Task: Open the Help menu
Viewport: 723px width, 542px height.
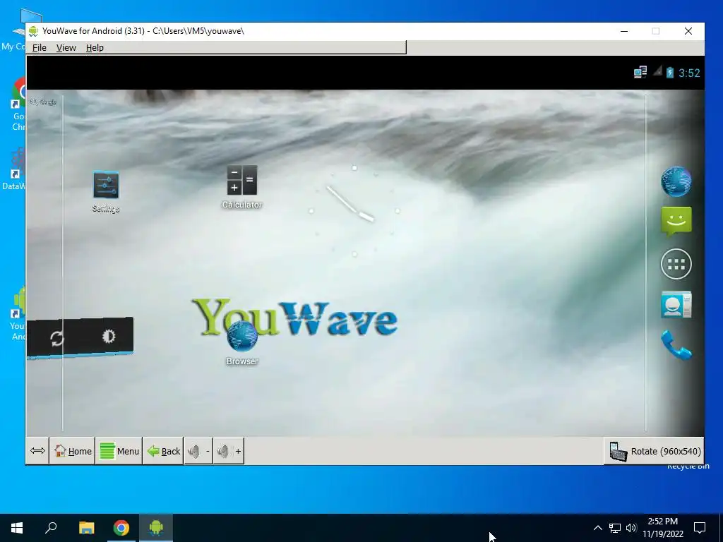Action: [x=95, y=47]
